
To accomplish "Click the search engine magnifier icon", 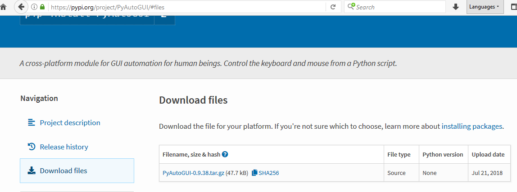I will 351,7.
